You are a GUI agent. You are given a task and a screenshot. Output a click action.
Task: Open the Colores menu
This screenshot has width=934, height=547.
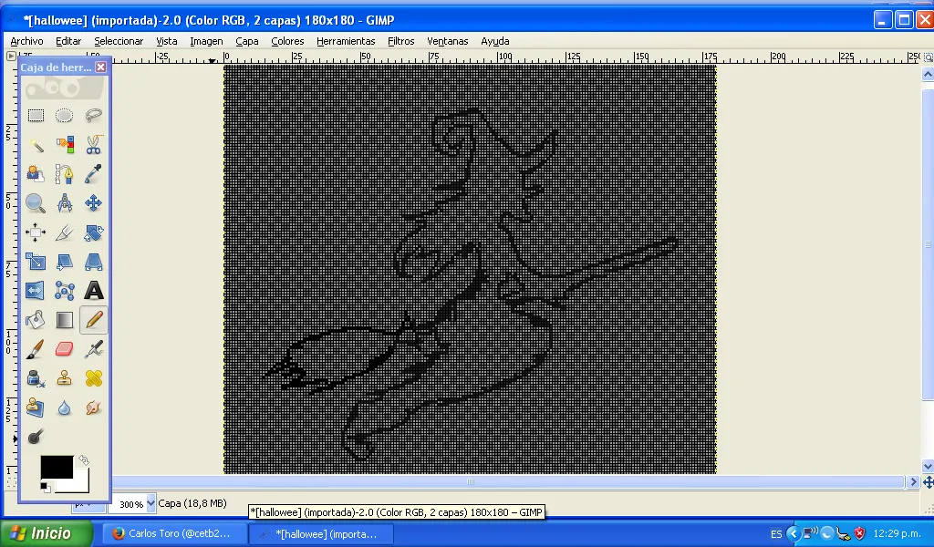287,41
